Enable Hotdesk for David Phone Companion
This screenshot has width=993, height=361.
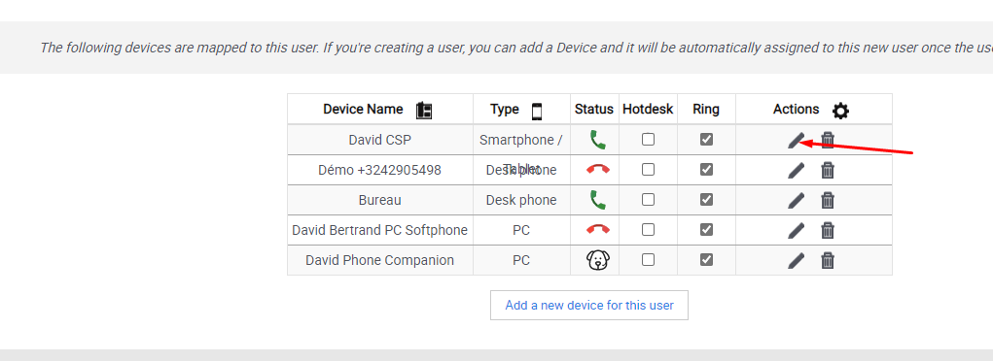click(648, 259)
